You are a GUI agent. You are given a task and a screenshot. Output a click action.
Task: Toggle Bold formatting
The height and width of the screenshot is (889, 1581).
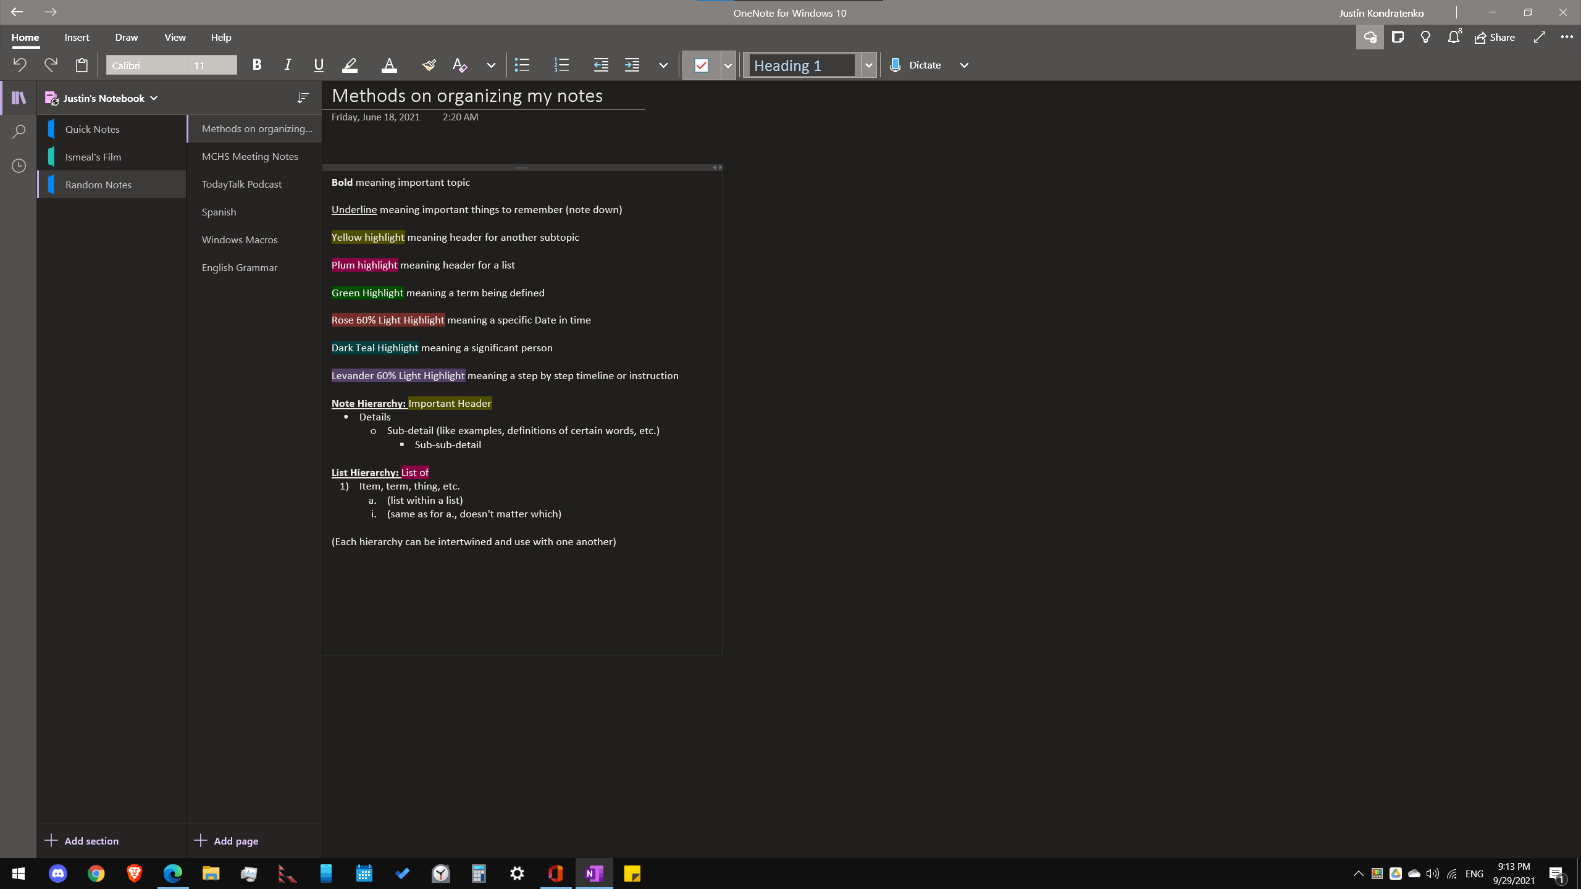pos(257,65)
